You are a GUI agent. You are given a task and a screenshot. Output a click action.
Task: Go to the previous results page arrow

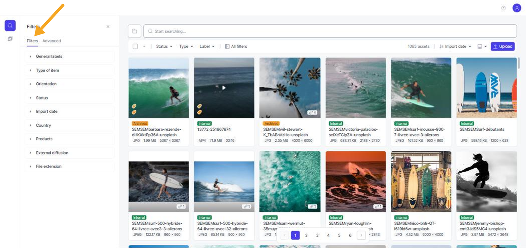(284, 235)
